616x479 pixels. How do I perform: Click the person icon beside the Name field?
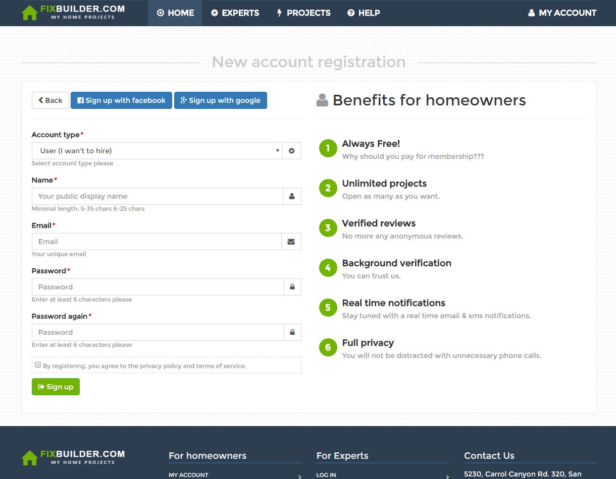click(292, 196)
